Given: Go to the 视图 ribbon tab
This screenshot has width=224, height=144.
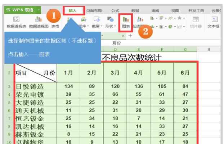Looking at the screenshot, I should click(x=175, y=10).
